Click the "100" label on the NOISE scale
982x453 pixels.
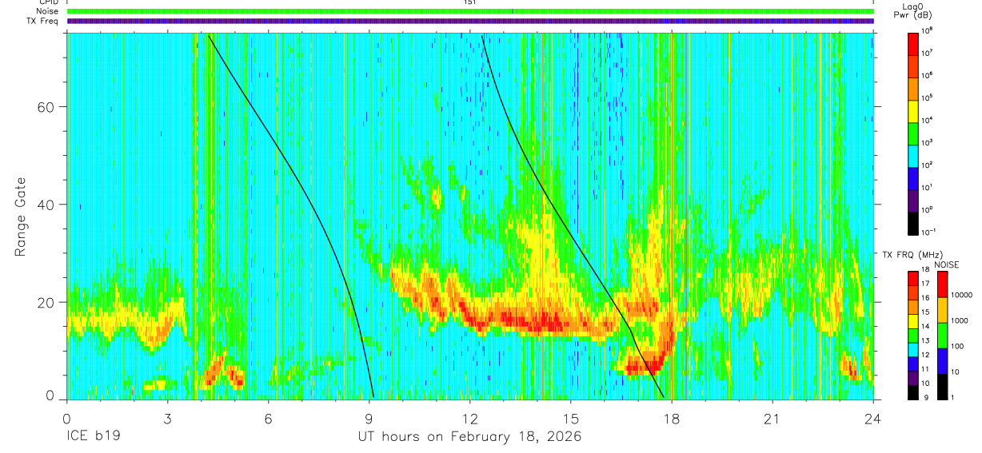(959, 346)
